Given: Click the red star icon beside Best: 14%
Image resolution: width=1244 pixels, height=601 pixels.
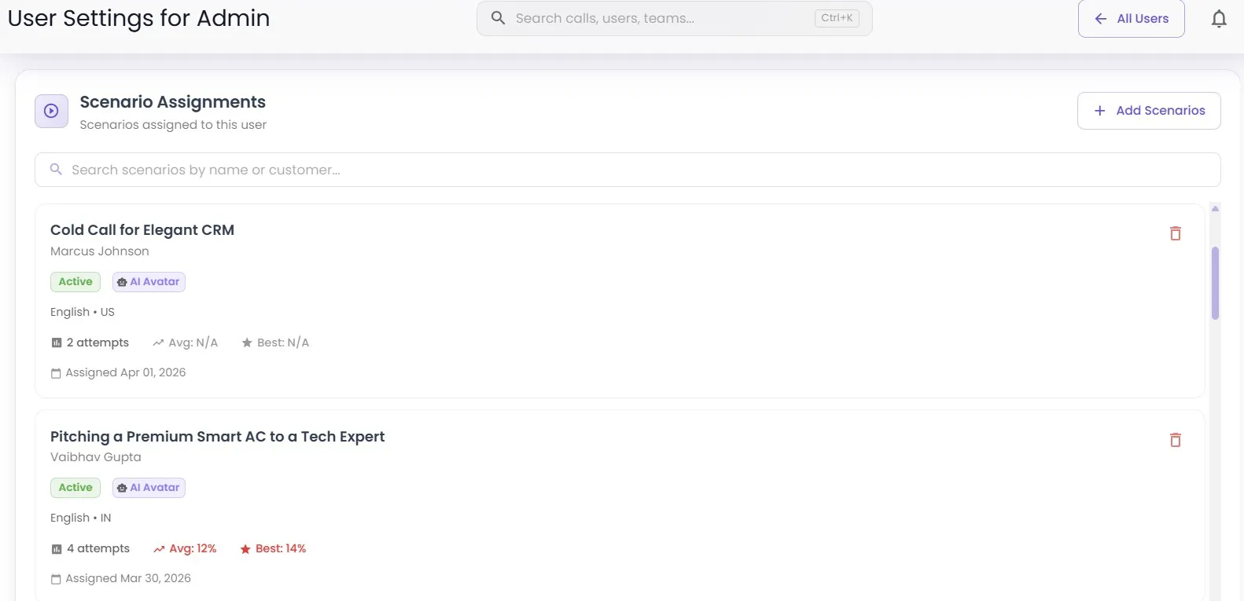Looking at the screenshot, I should point(245,549).
